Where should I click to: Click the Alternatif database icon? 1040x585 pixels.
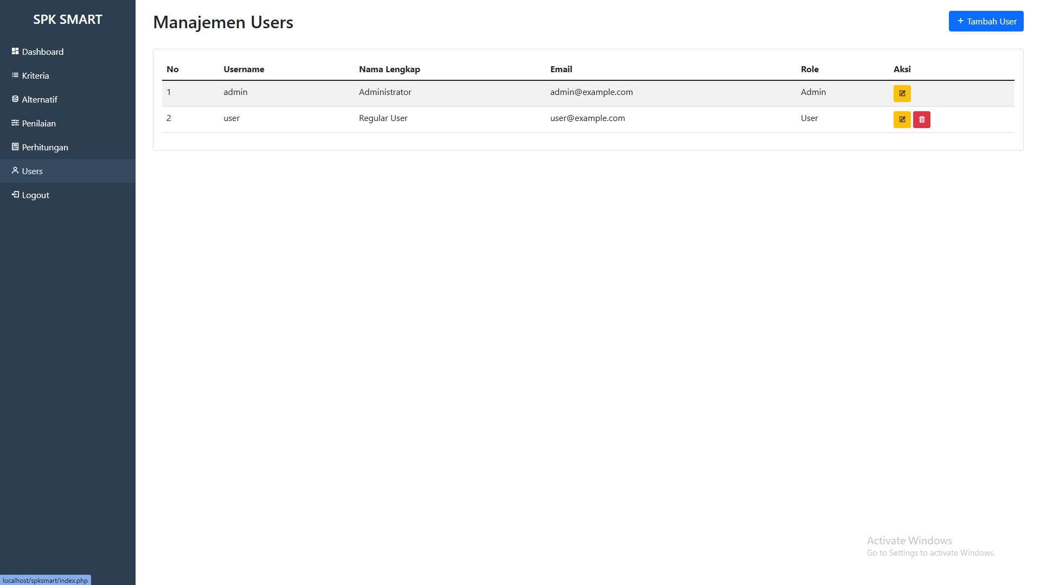pos(15,99)
